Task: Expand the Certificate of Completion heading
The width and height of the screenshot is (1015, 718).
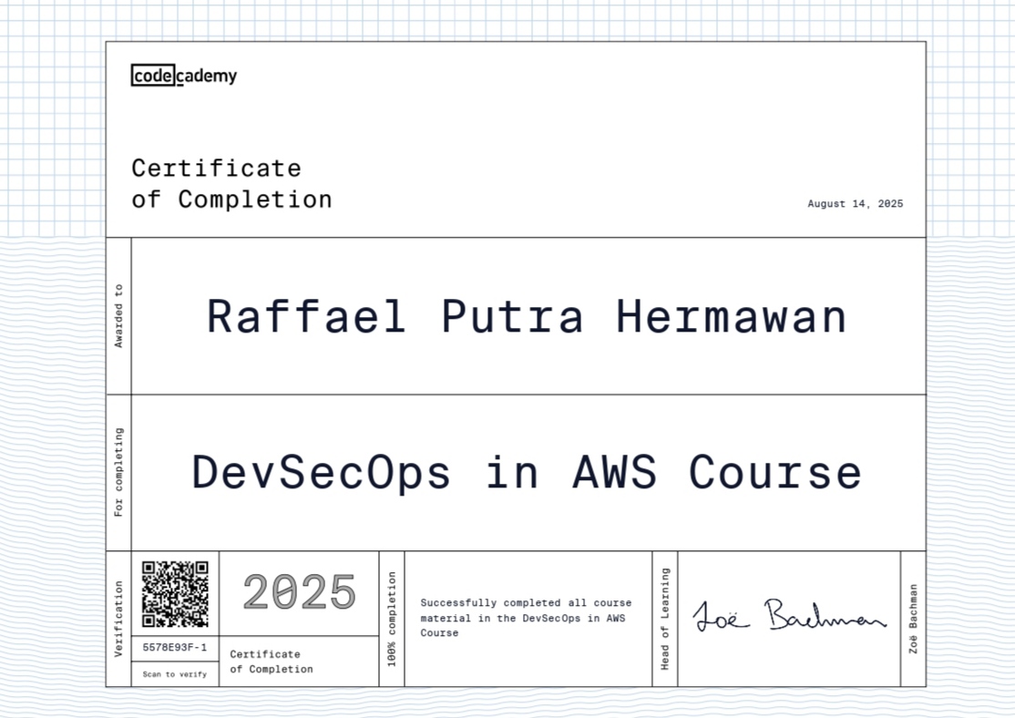Action: (x=232, y=183)
